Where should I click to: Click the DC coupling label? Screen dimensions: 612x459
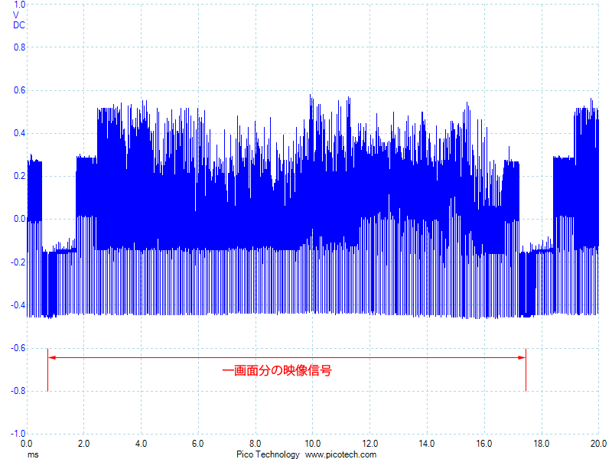[x=19, y=25]
